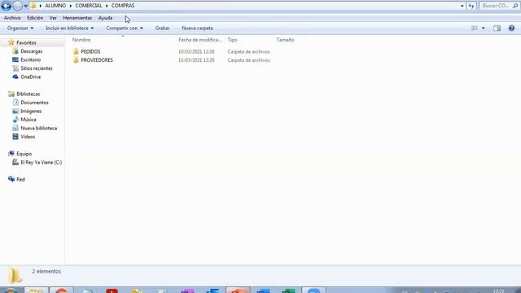Viewport: 521px width, 293px height.
Task: Open drive El Rey Ya Viene (C:)
Action: point(42,163)
